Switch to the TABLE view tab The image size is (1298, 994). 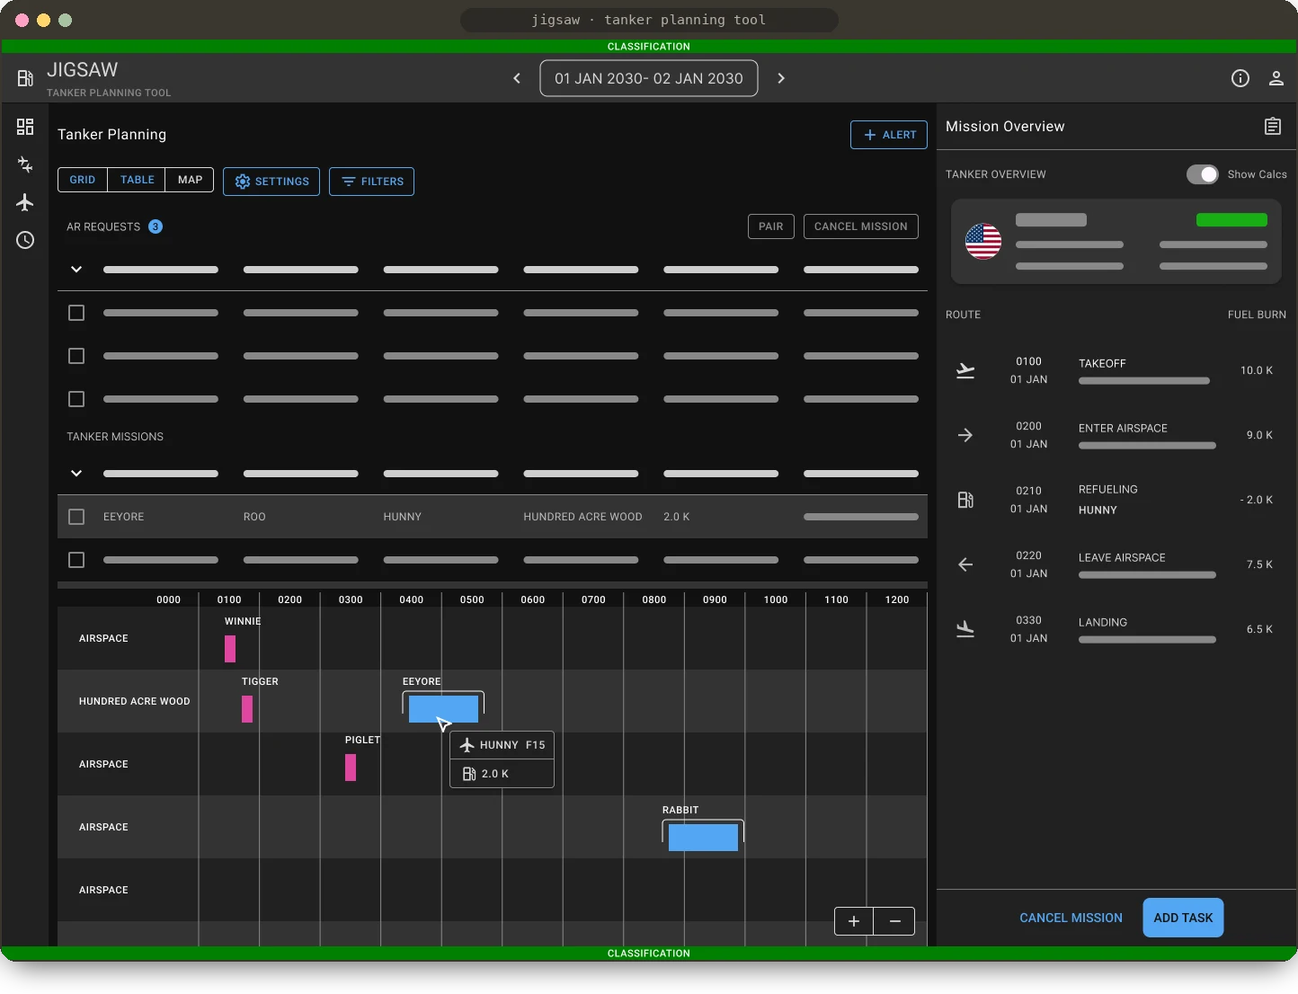[137, 180]
